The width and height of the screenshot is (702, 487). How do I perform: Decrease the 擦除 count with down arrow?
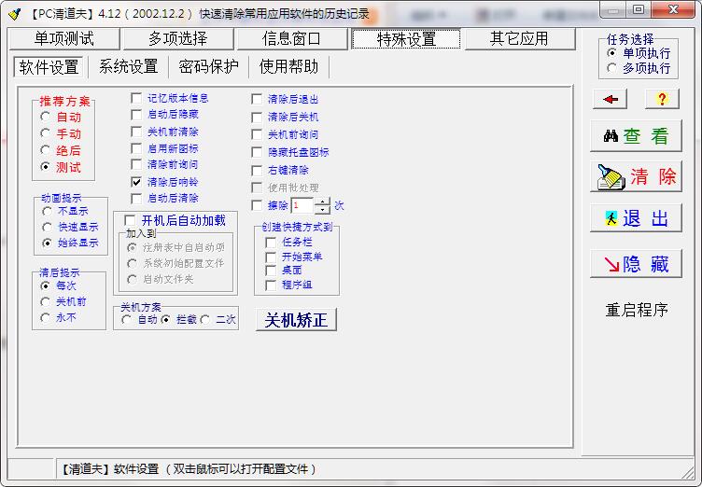tap(322, 210)
